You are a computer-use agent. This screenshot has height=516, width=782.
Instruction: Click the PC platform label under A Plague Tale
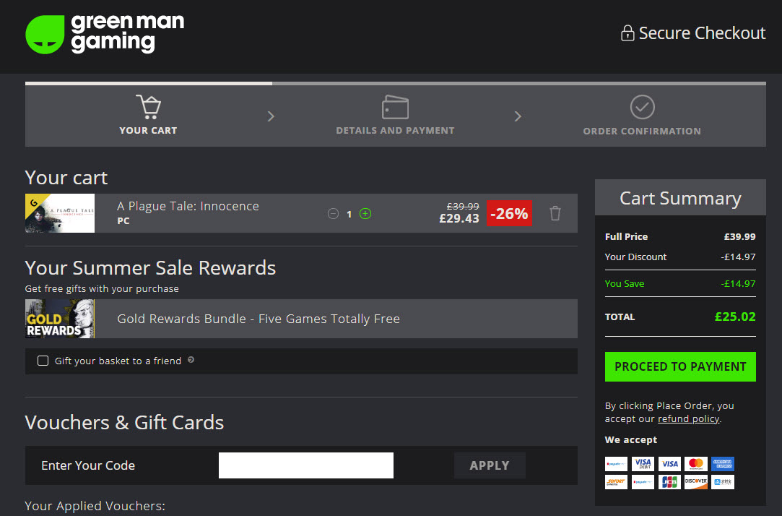pos(123,220)
